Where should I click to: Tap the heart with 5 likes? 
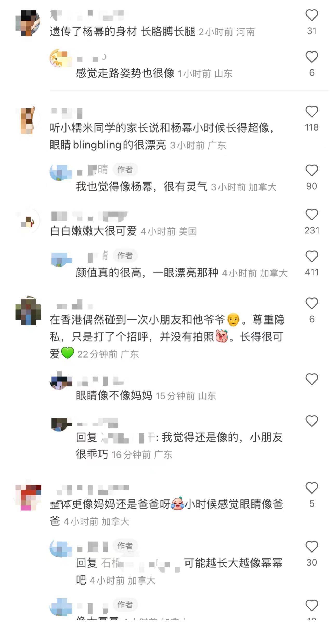pyautogui.click(x=311, y=488)
